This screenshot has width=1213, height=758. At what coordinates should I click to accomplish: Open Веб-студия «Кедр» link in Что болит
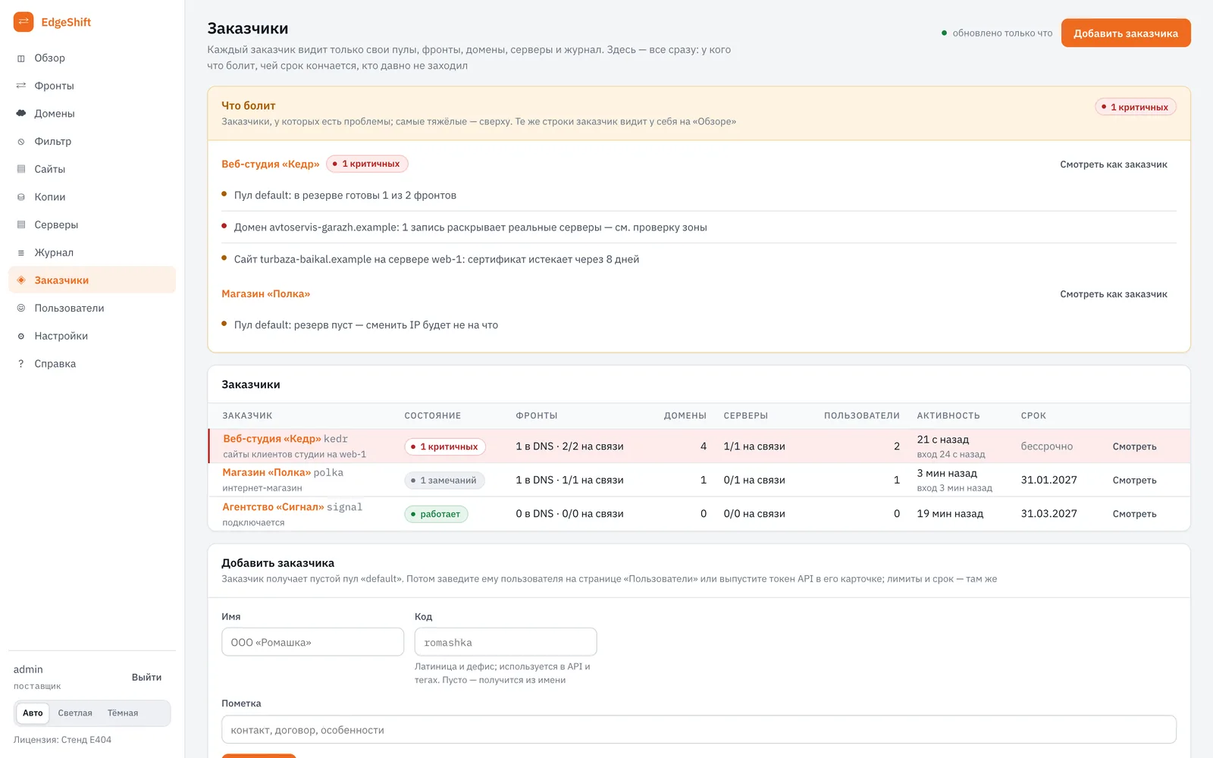tap(271, 164)
